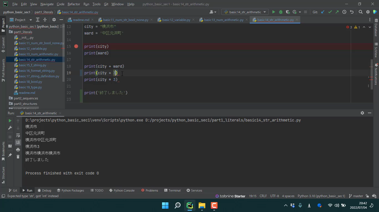Open Git history with the clock icon
This screenshot has height=212, width=379.
pyautogui.click(x=344, y=12)
